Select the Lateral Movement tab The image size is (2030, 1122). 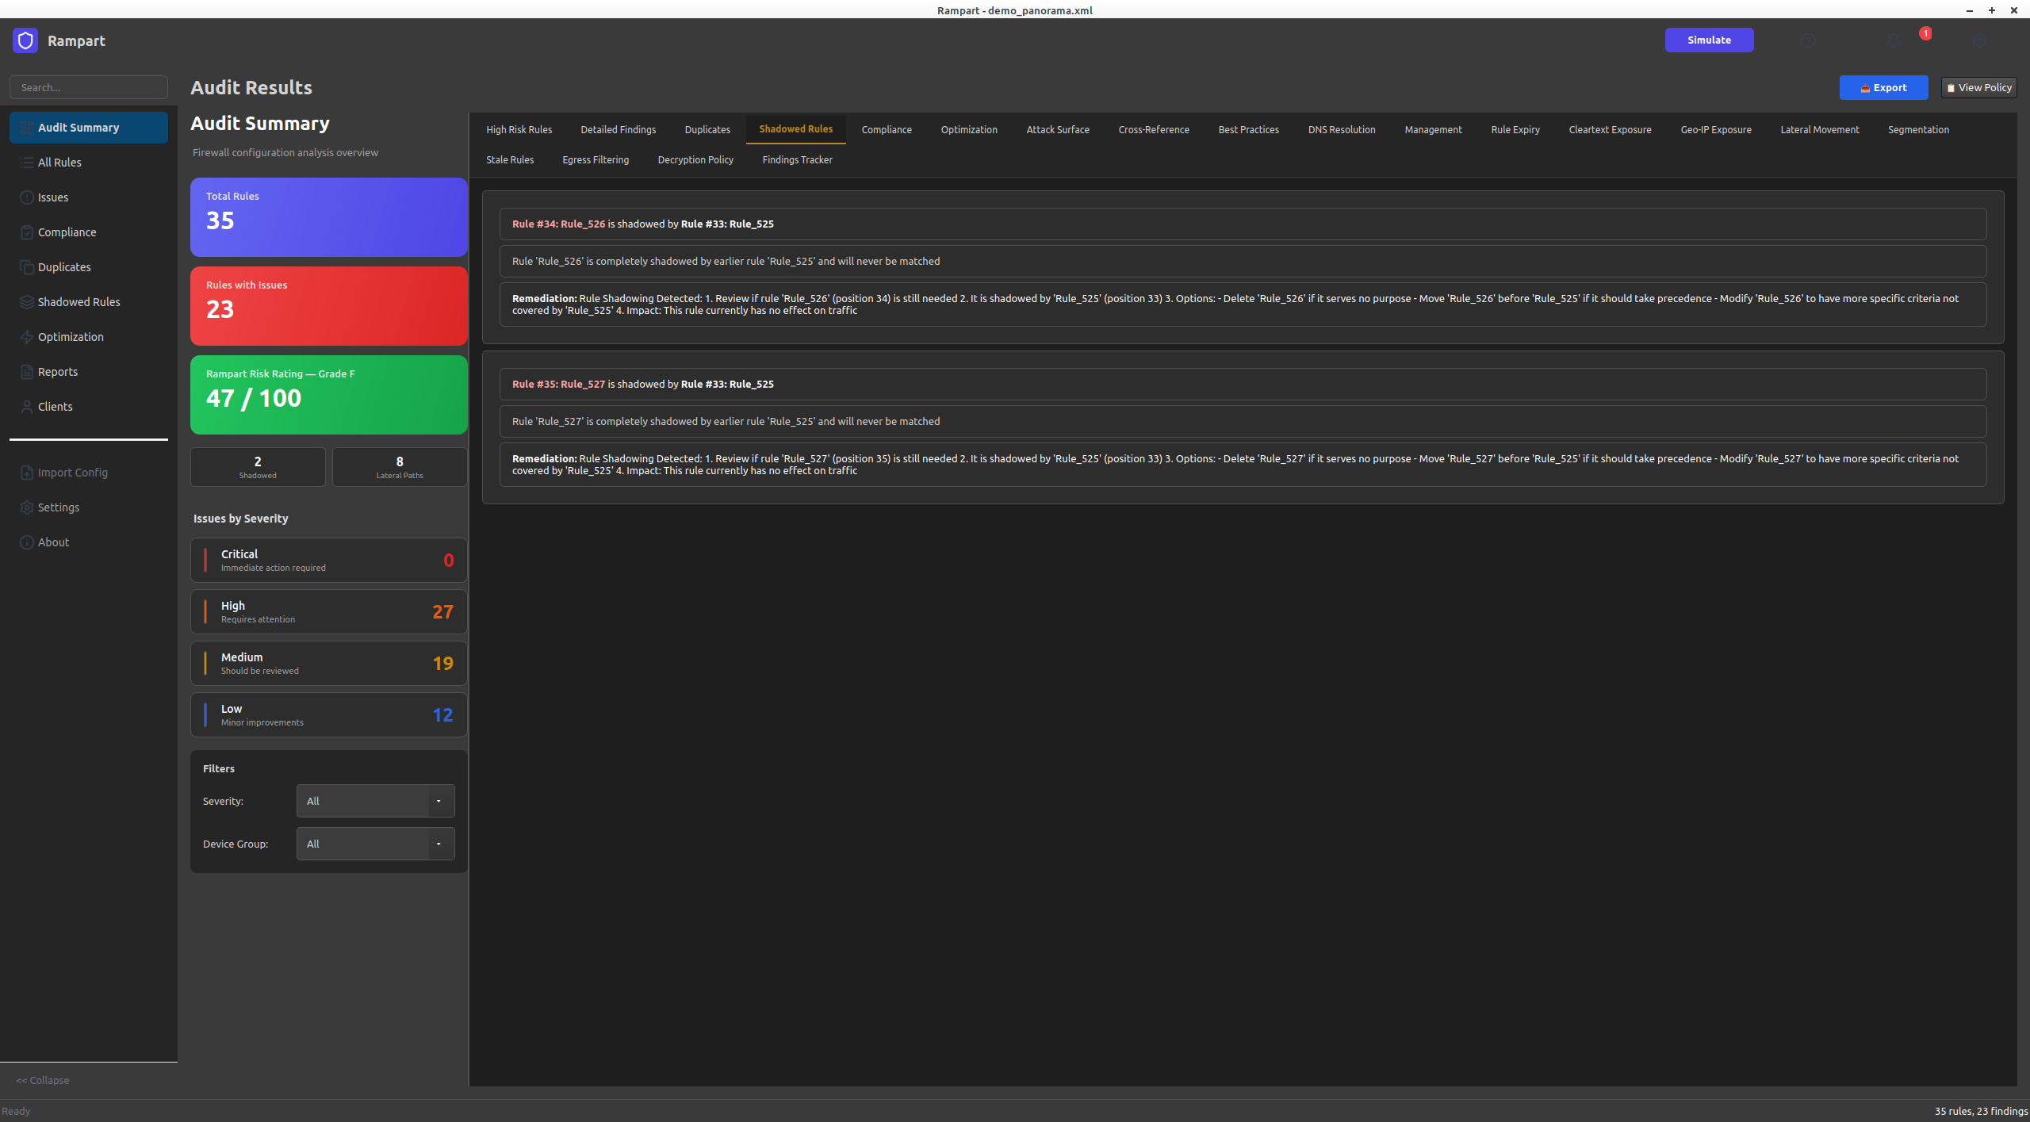1819,129
